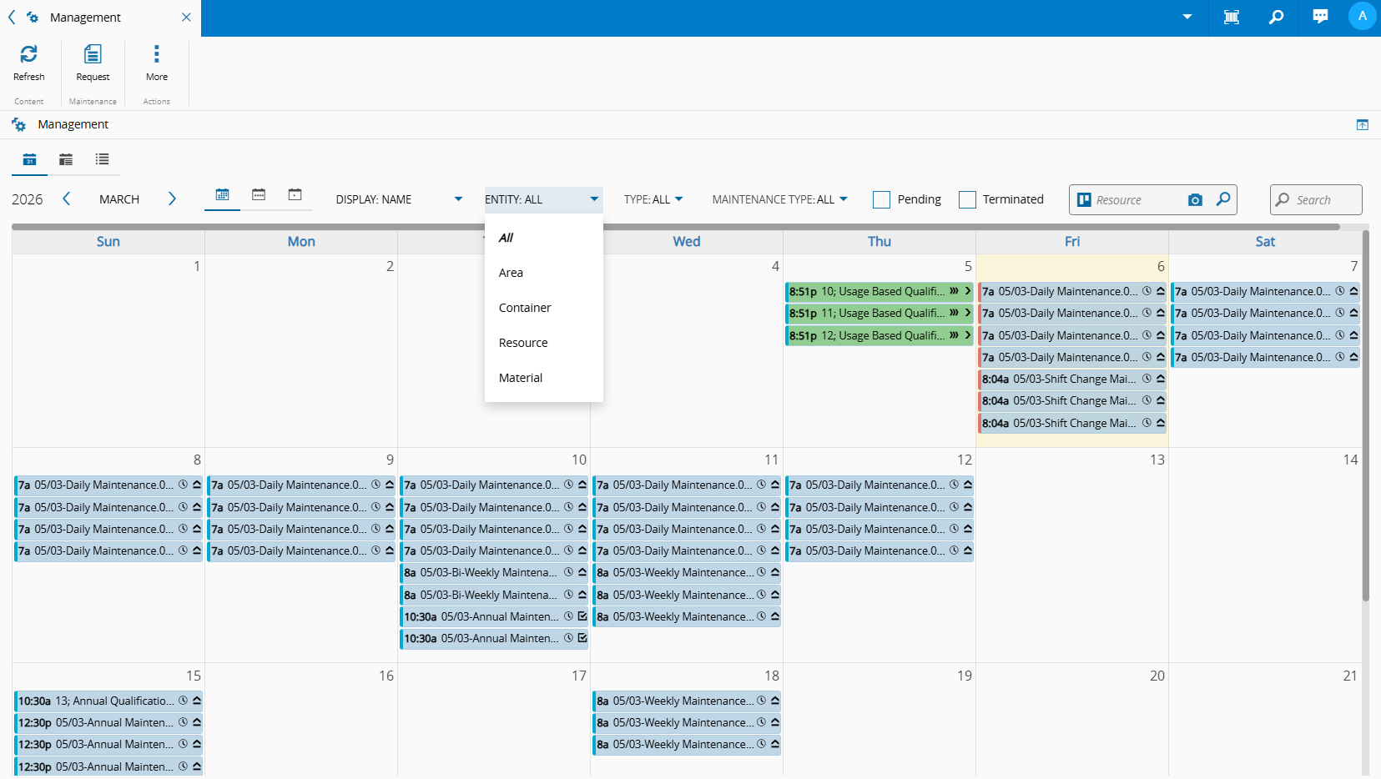Viewport: 1381px width, 779px height.
Task: Open the Type: All dropdown
Action: pyautogui.click(x=653, y=199)
